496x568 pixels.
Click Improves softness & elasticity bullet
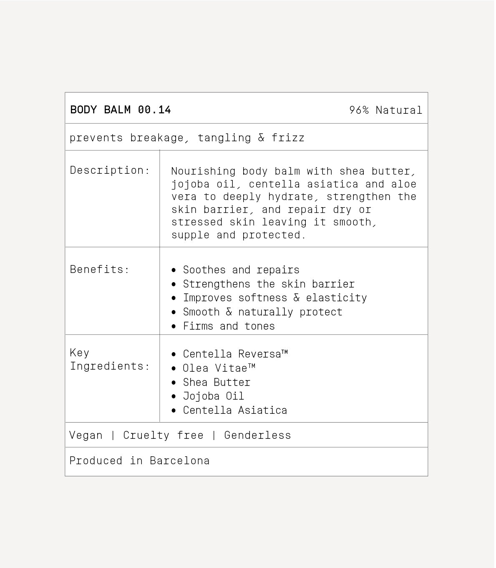pyautogui.click(x=274, y=298)
